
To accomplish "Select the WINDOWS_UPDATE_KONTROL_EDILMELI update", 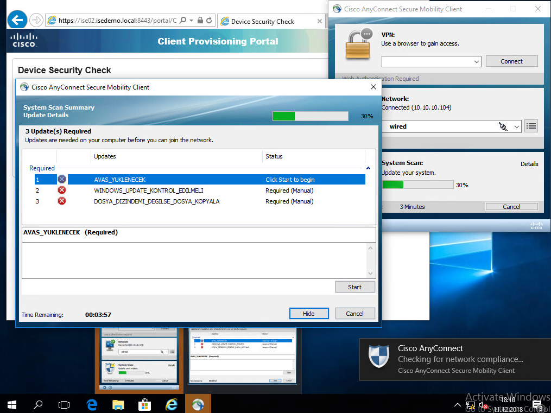I will (200, 190).
